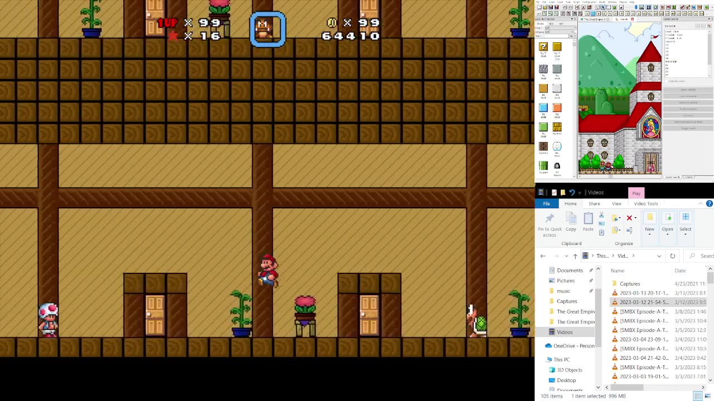Click the Paste shortcut icon

click(601, 233)
